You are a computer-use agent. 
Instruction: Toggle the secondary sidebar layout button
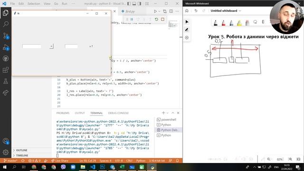coord(139,4)
